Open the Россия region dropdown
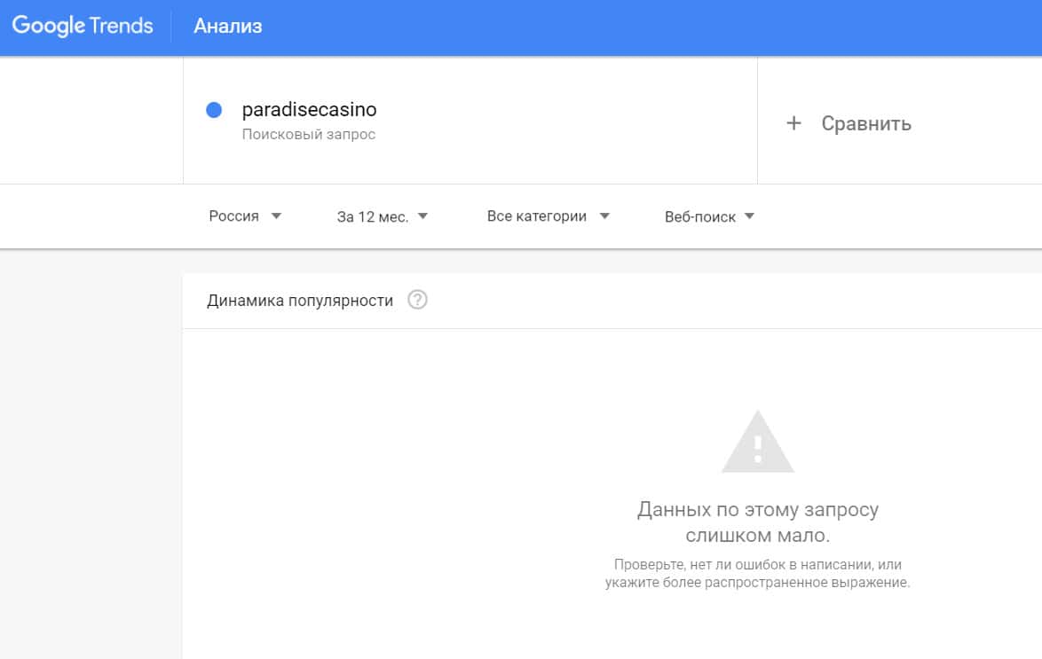Image resolution: width=1042 pixels, height=659 pixels. click(x=234, y=216)
